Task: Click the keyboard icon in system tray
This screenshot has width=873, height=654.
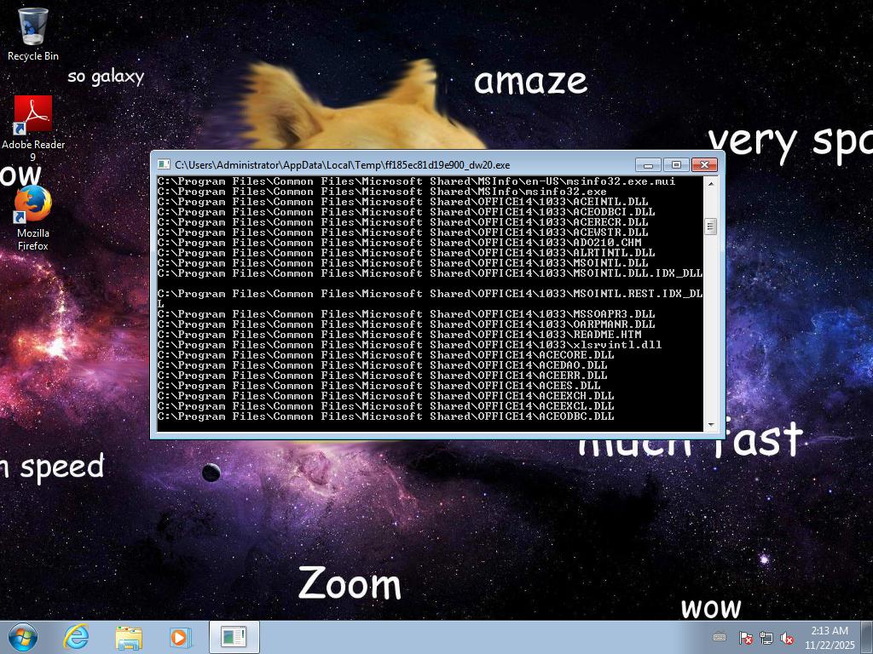Action: click(x=720, y=637)
